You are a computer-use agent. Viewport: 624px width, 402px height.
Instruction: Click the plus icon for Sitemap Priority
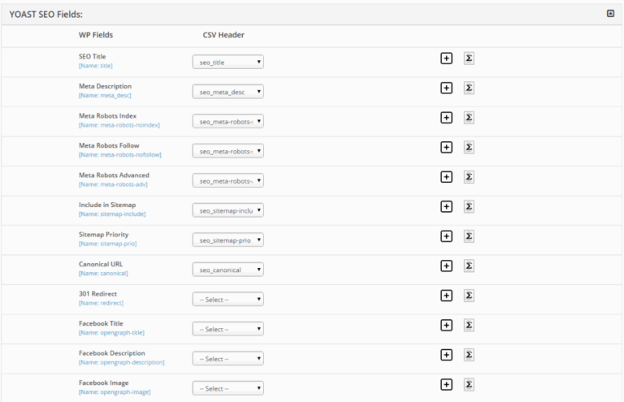pos(447,236)
